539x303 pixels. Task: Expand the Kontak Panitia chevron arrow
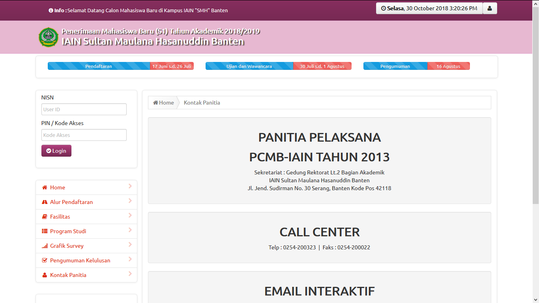pyautogui.click(x=130, y=274)
